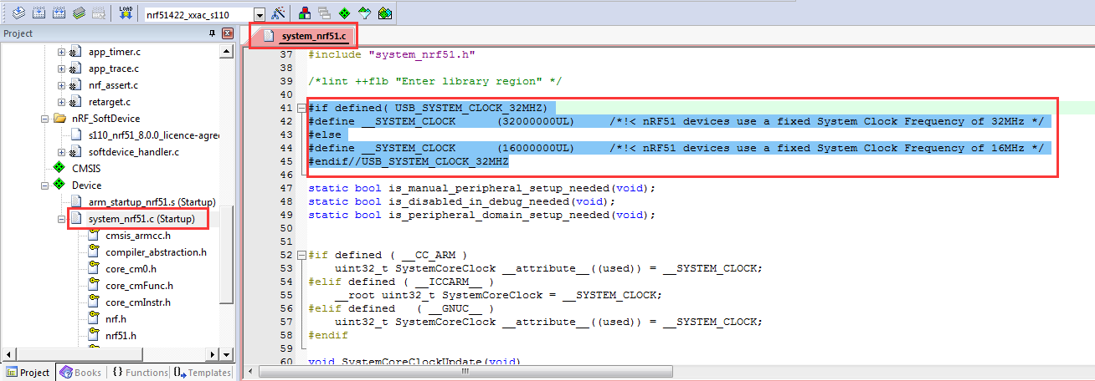Image resolution: width=1095 pixels, height=381 pixels.
Task: Select the CMSIS component in tree
Action: (x=86, y=169)
